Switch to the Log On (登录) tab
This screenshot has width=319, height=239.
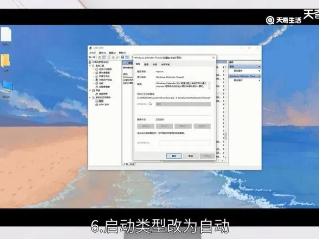[x=146, y=64]
